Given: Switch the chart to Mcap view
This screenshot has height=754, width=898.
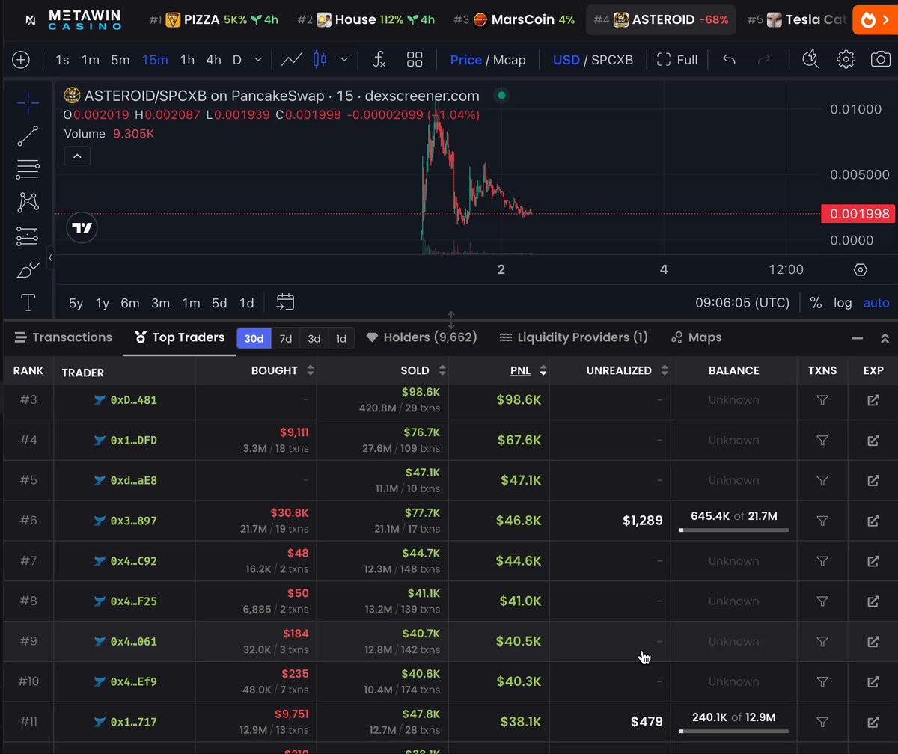Looking at the screenshot, I should [x=510, y=60].
